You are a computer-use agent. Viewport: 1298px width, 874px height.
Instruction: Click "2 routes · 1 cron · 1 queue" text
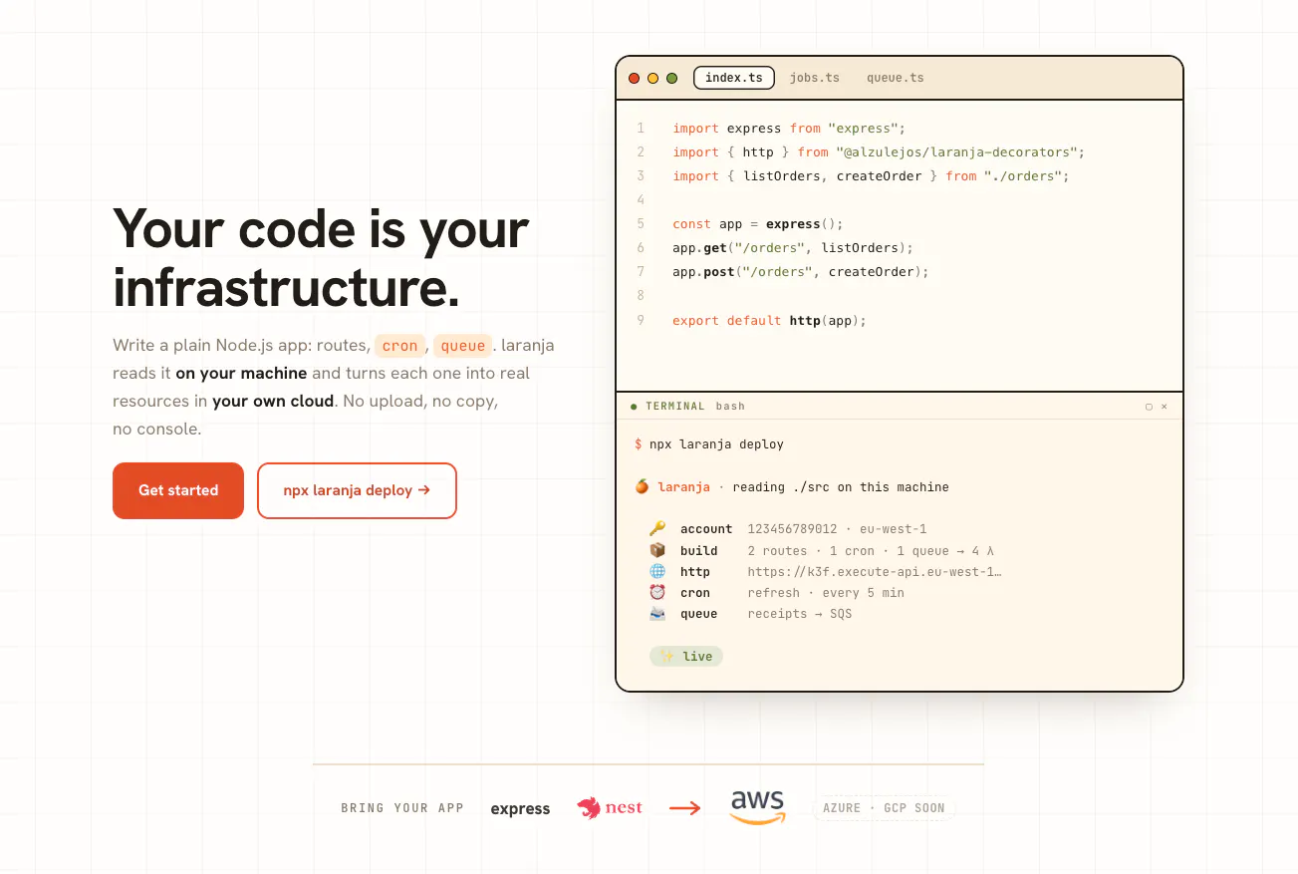(849, 551)
